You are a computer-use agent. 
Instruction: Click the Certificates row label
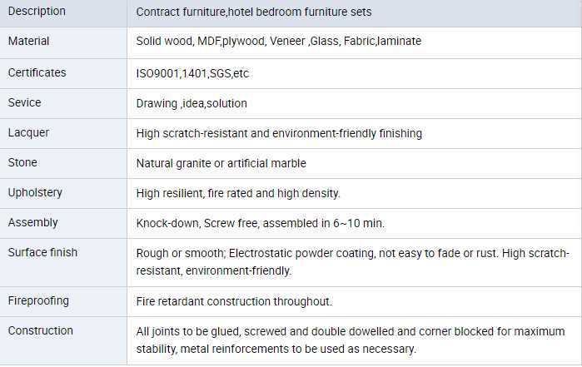[37, 73]
